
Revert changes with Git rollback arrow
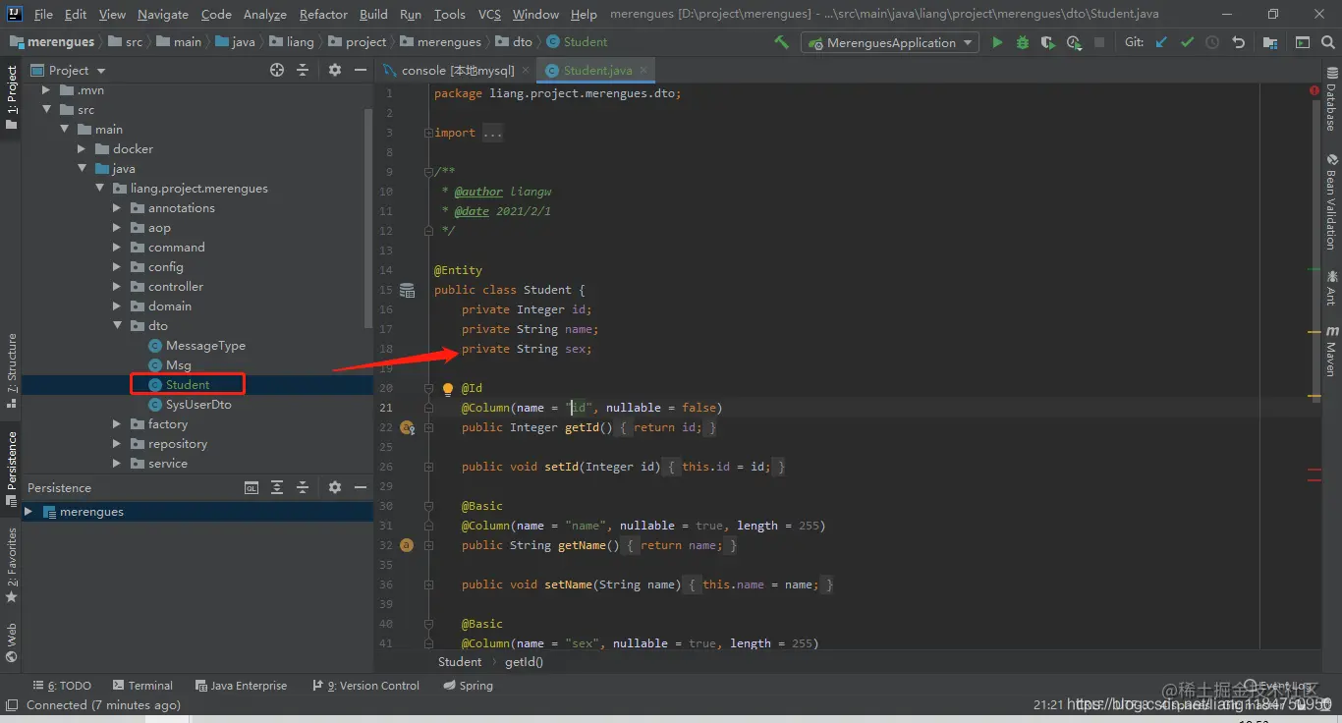click(1238, 42)
